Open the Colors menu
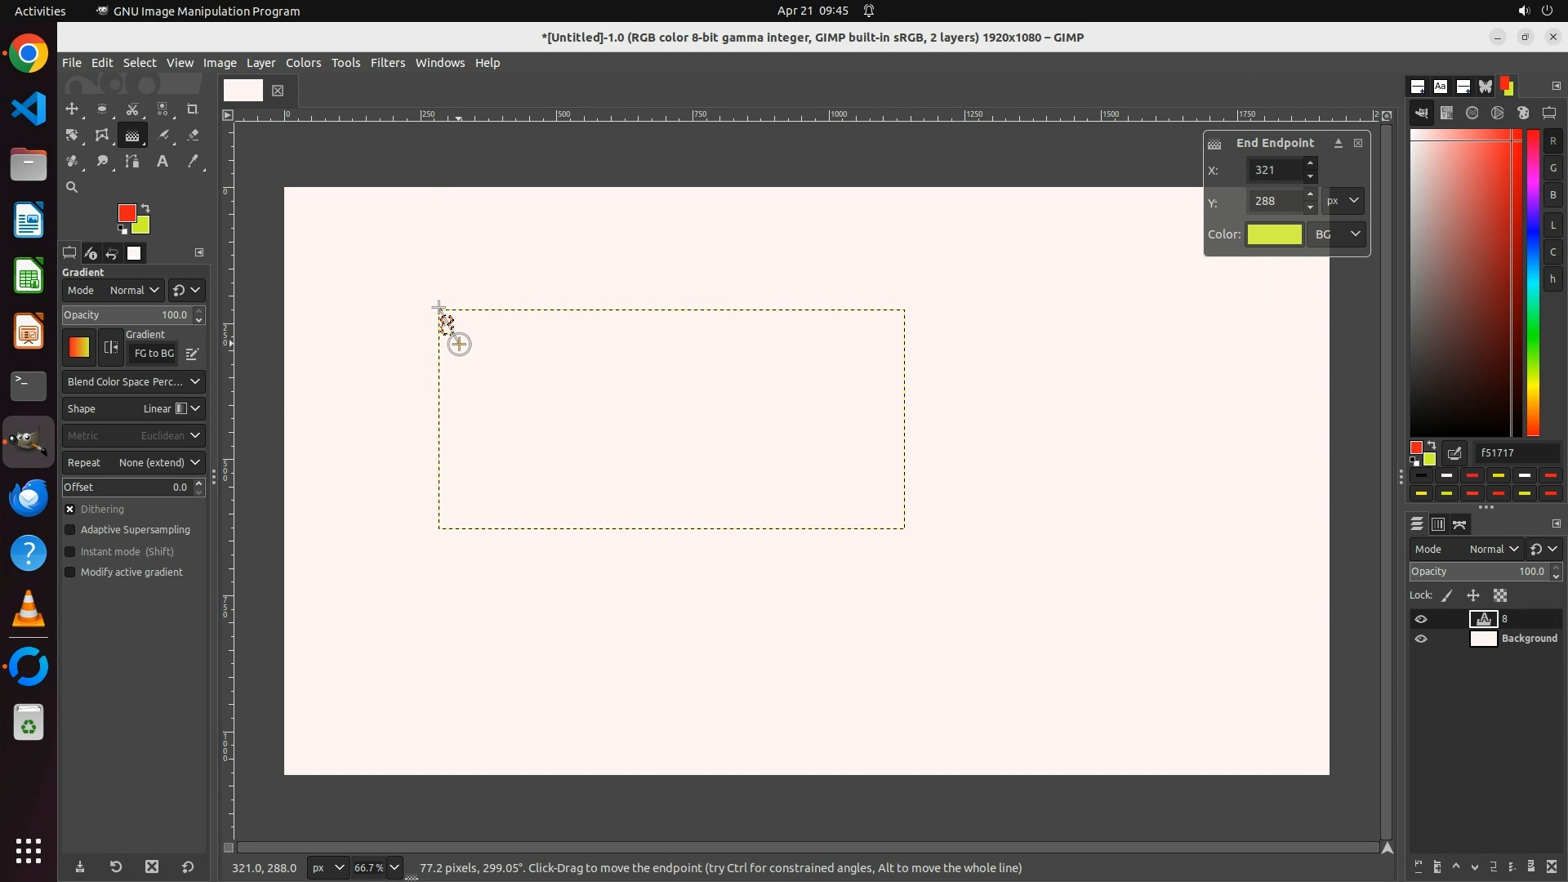This screenshot has width=1568, height=882. [x=303, y=63]
